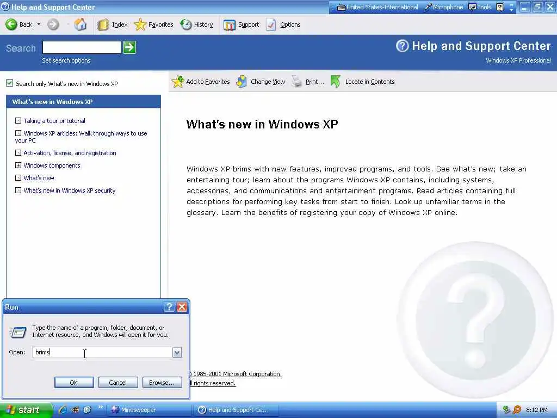Click the first system tray icon
557x418 pixels.
click(506, 410)
